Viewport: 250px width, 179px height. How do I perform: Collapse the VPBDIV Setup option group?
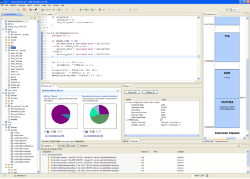tap(127, 120)
